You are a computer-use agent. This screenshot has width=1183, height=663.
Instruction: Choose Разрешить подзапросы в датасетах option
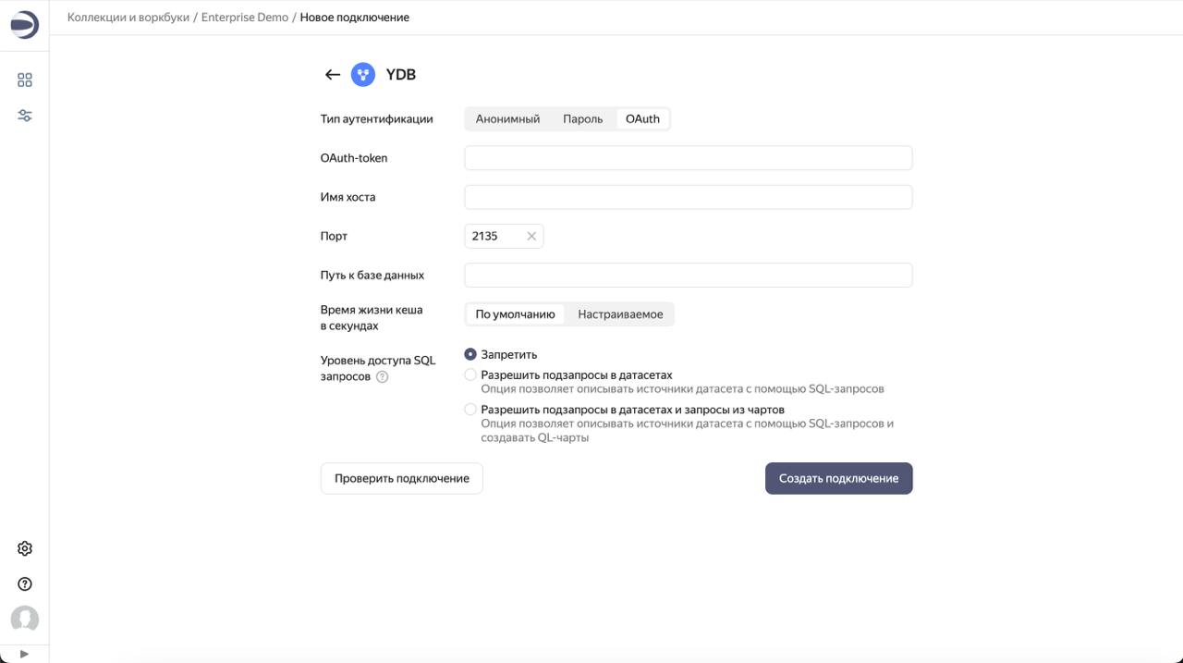470,374
